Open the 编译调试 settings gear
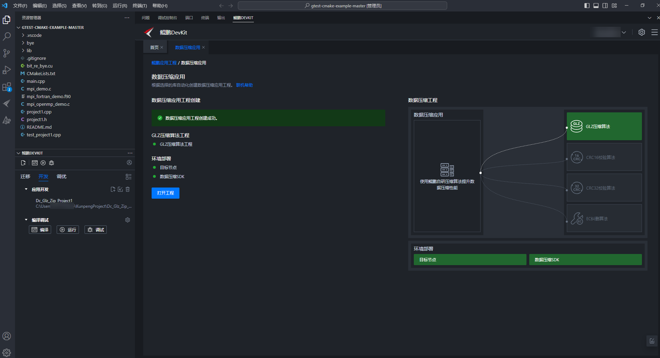 128,220
